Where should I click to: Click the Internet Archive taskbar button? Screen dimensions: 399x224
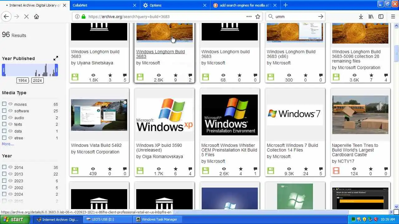[58, 219]
